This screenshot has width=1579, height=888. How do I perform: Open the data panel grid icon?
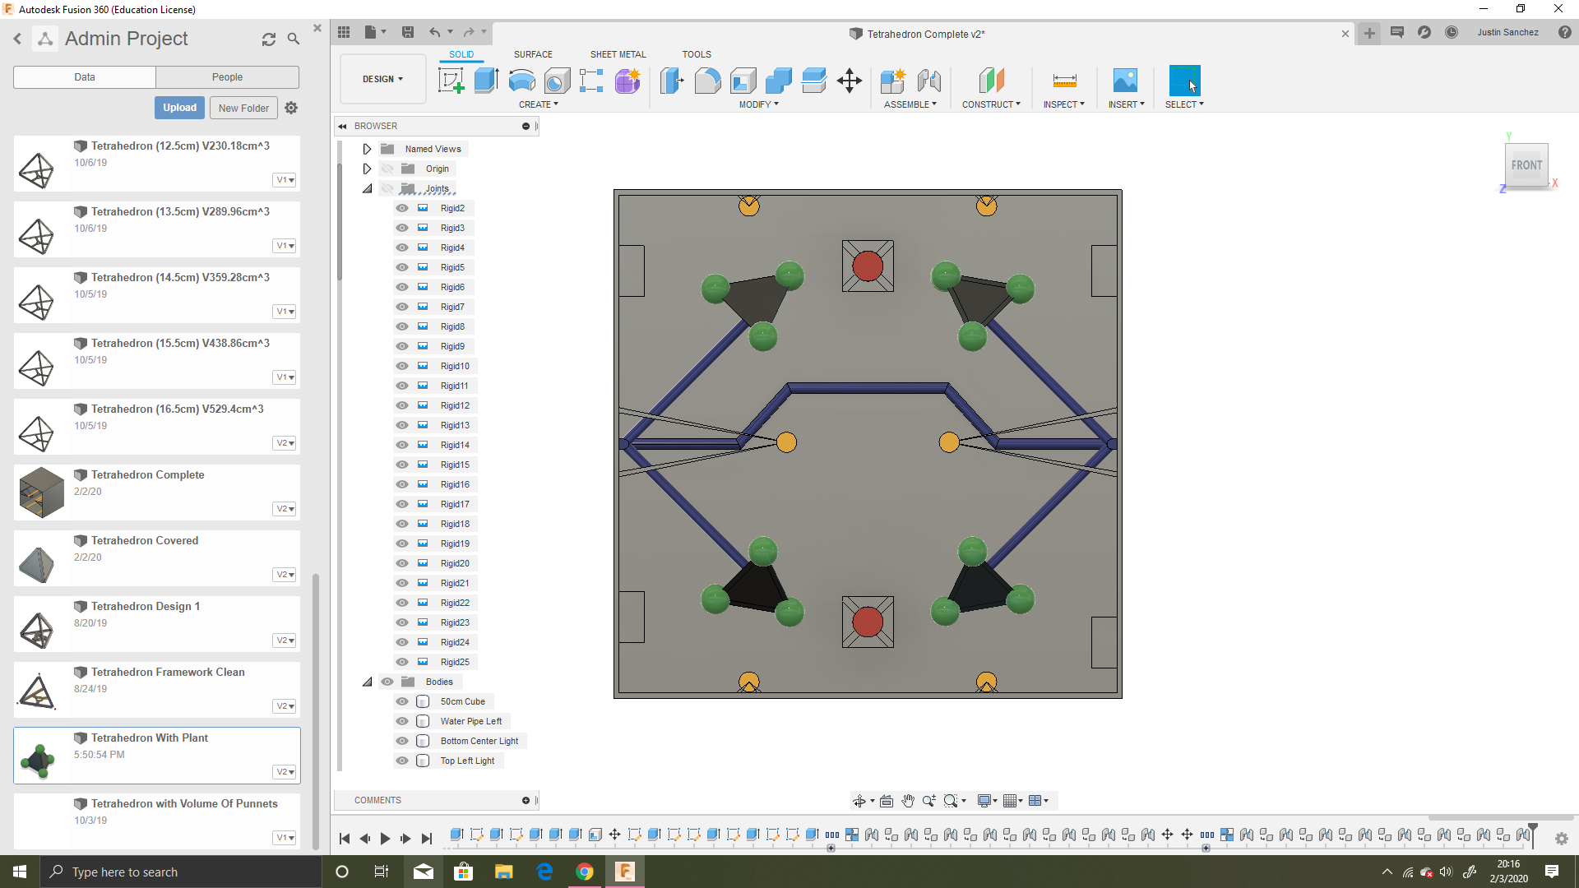(344, 32)
